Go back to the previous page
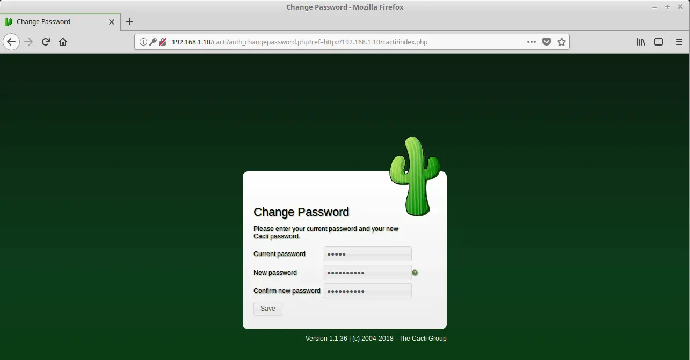 (11, 42)
